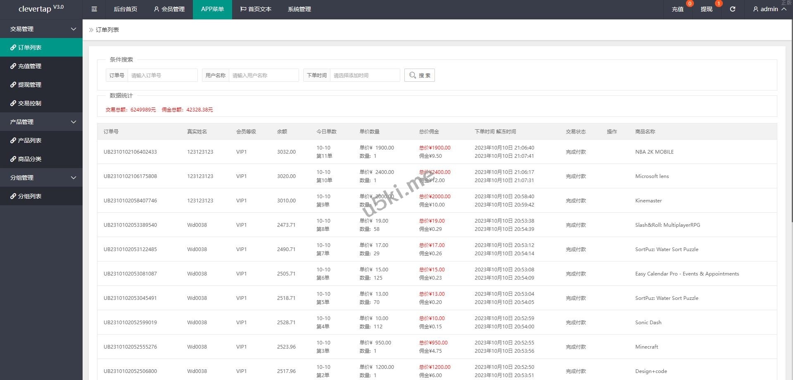Viewport: 793px width, 380px height.
Task: Click the link icon beside 交易控制
Action: coord(13,103)
